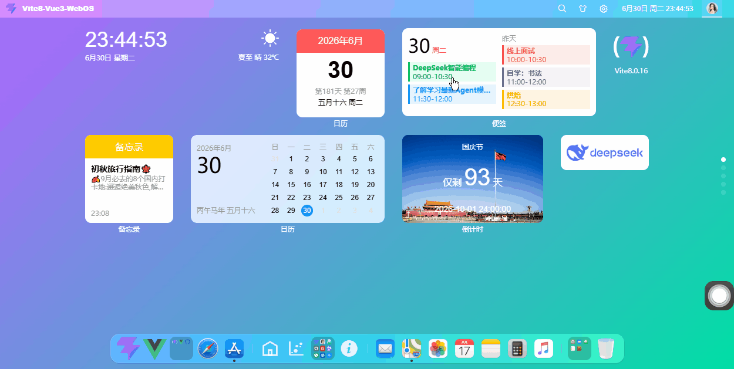Select day 1 of June in calendar

[x=291, y=158]
